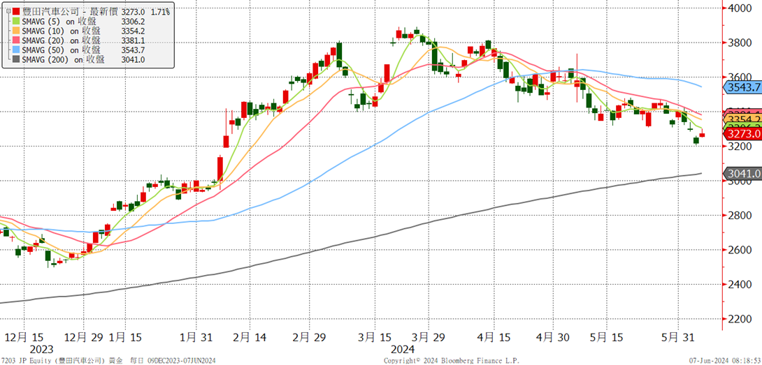Click the 3800 price axis label

coord(740,43)
